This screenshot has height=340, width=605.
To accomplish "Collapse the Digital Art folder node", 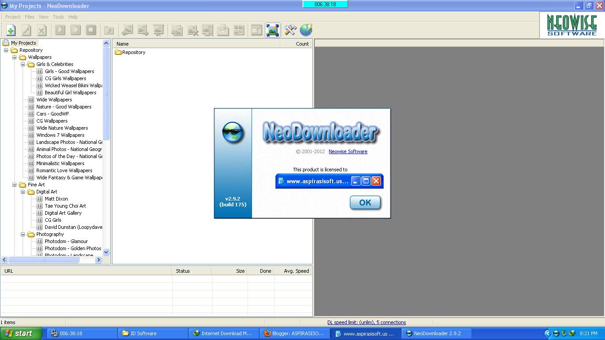I will point(23,192).
